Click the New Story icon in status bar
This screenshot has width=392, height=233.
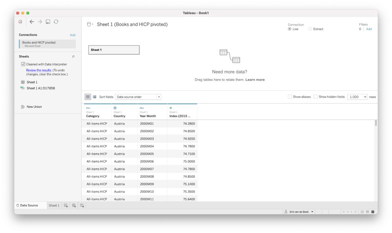click(x=82, y=205)
